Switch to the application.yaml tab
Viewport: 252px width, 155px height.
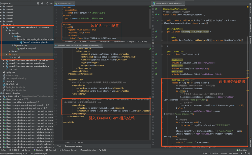point(64,4)
